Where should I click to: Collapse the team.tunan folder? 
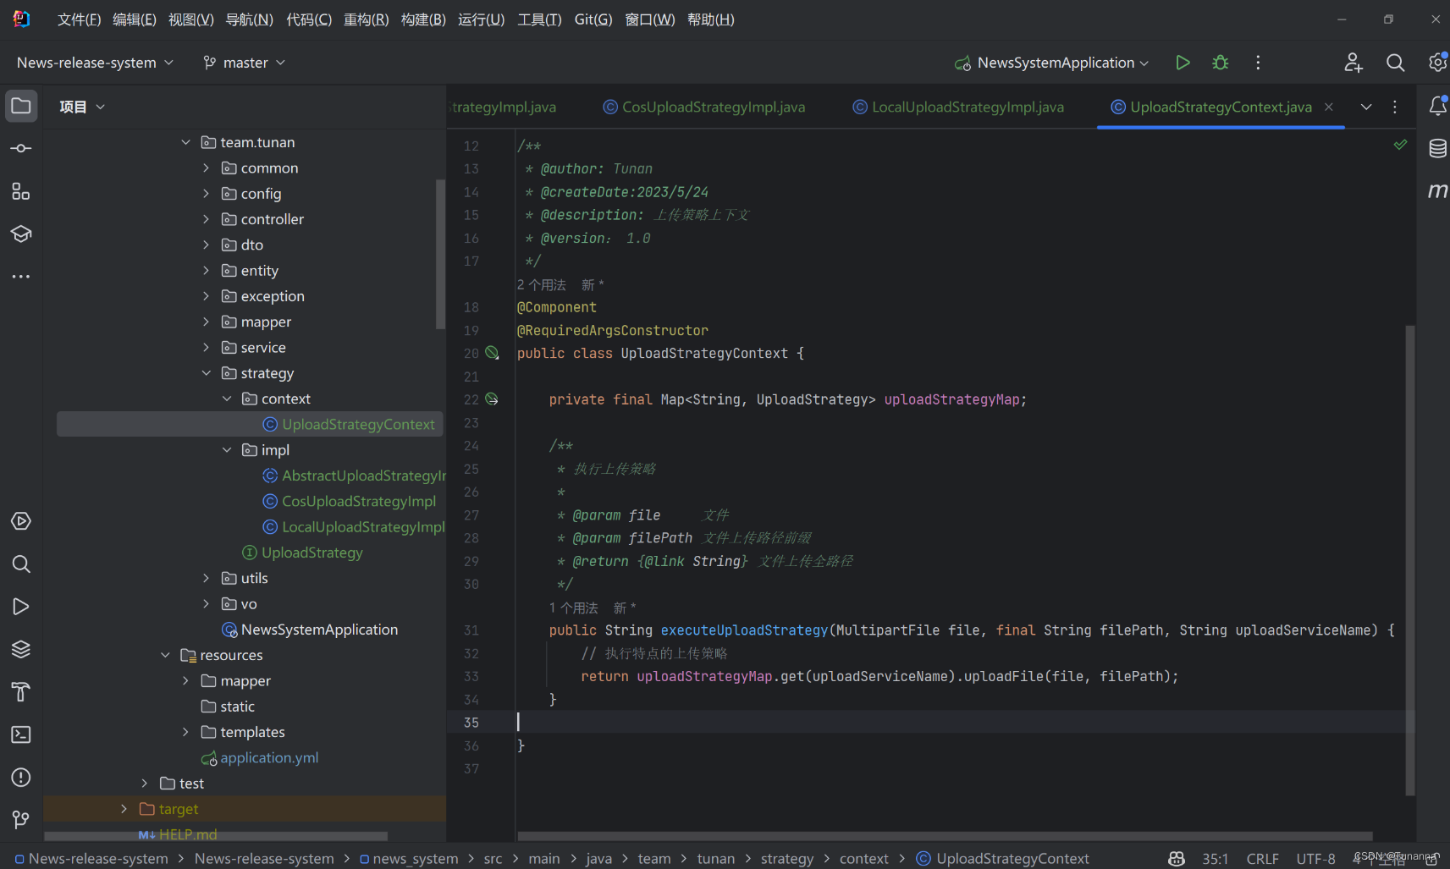(186, 141)
